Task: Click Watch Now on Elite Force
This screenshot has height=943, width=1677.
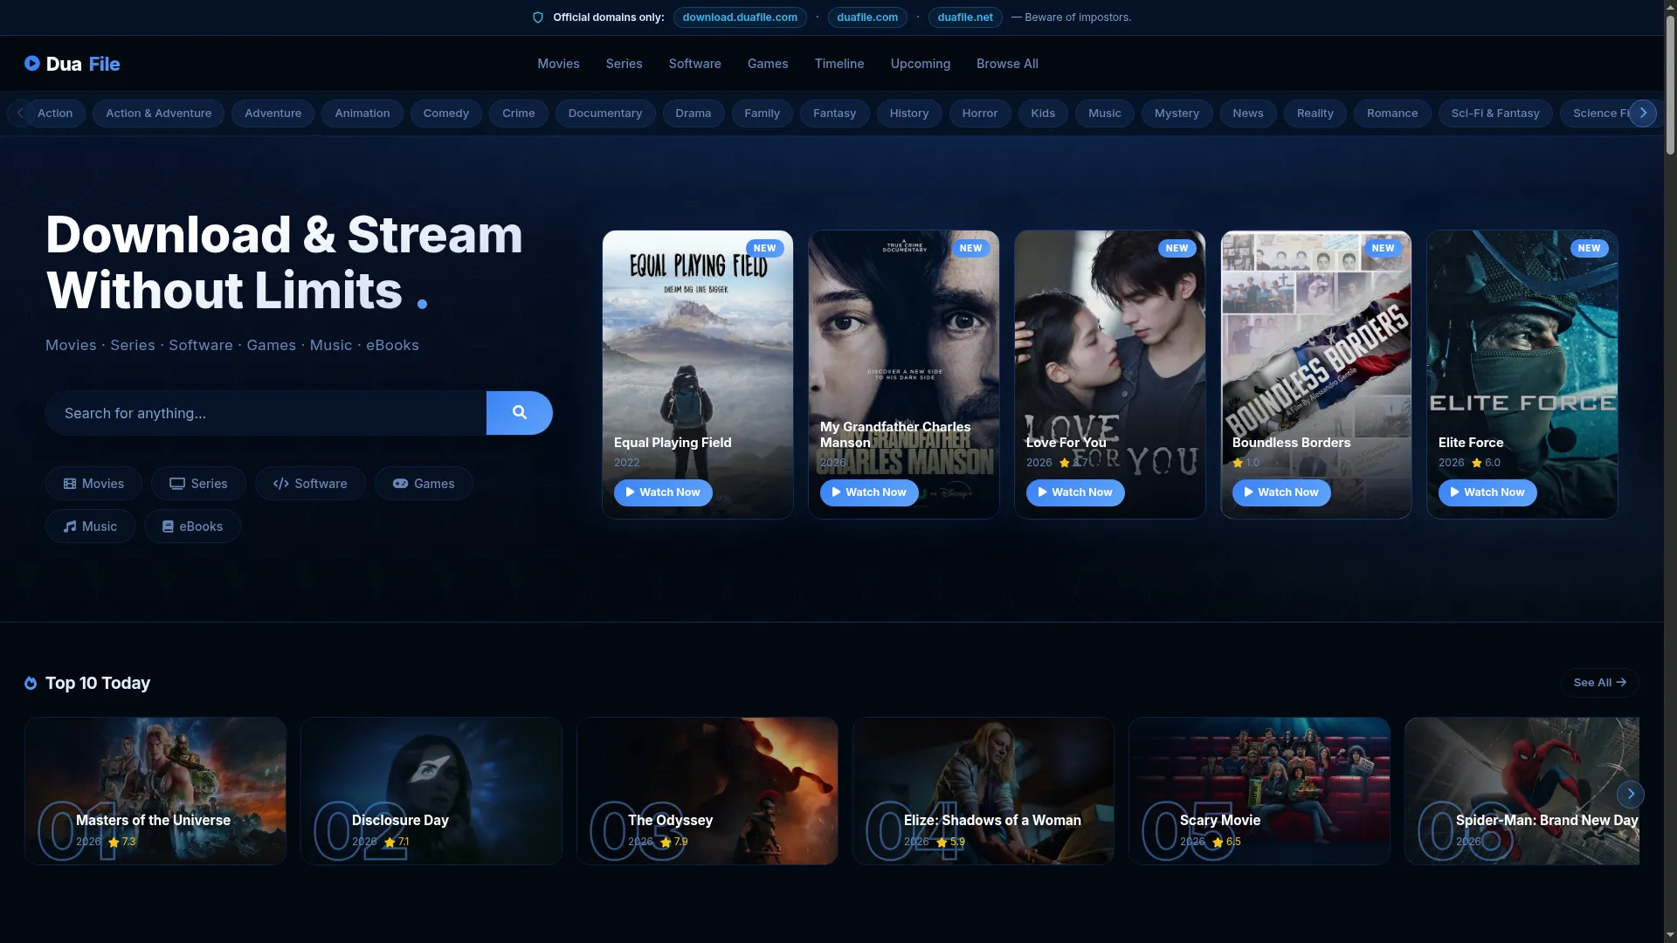Action: click(1487, 492)
